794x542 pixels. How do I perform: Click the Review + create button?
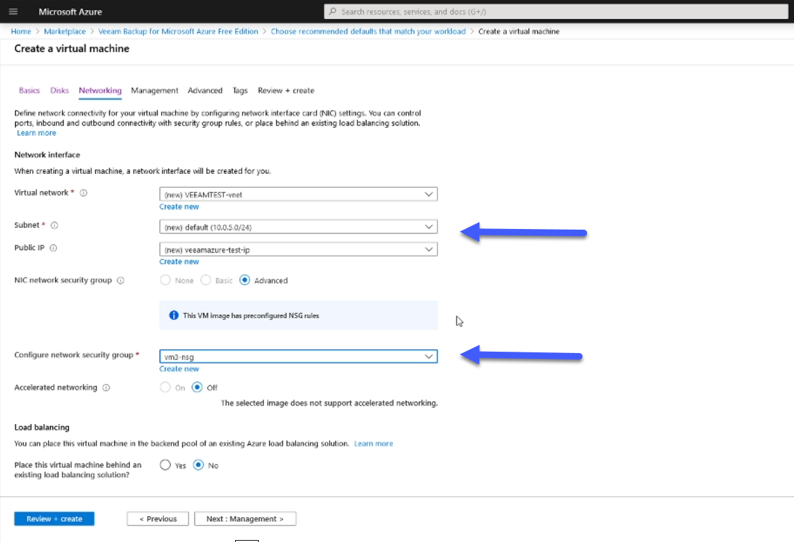pyautogui.click(x=55, y=519)
